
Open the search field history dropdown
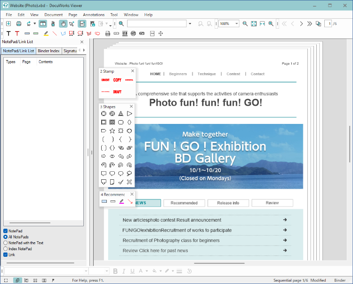click(x=190, y=23)
